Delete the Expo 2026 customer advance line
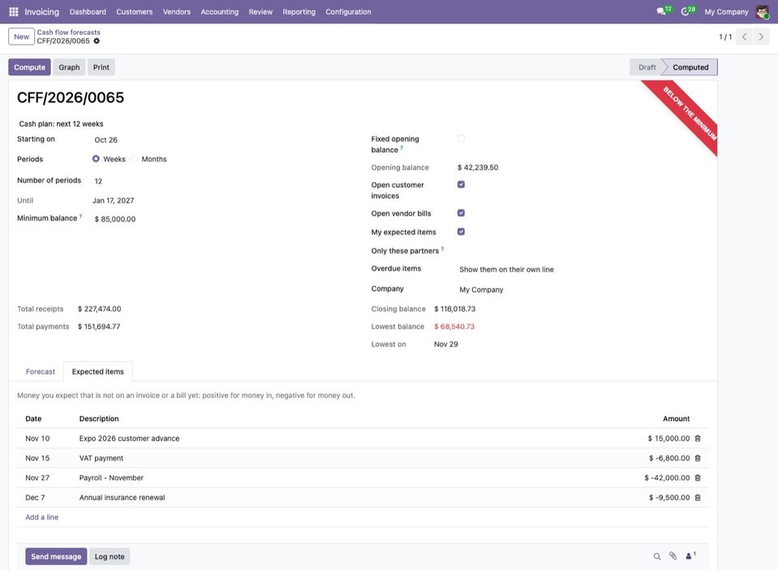The width and height of the screenshot is (778, 570). [x=698, y=439]
